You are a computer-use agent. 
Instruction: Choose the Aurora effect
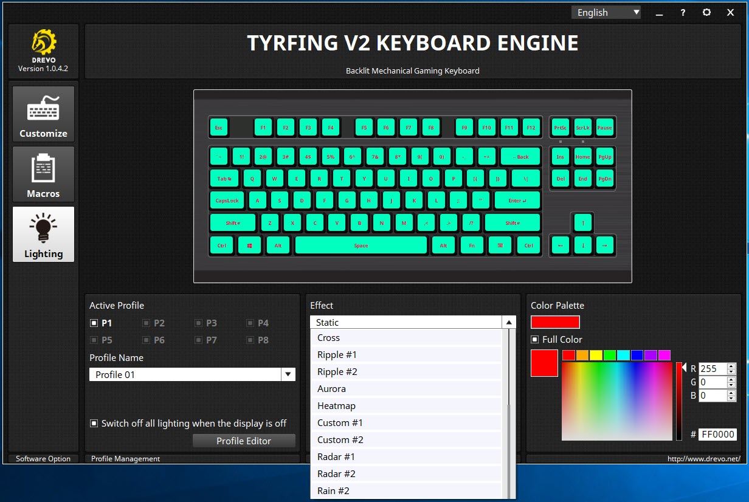[406, 389]
